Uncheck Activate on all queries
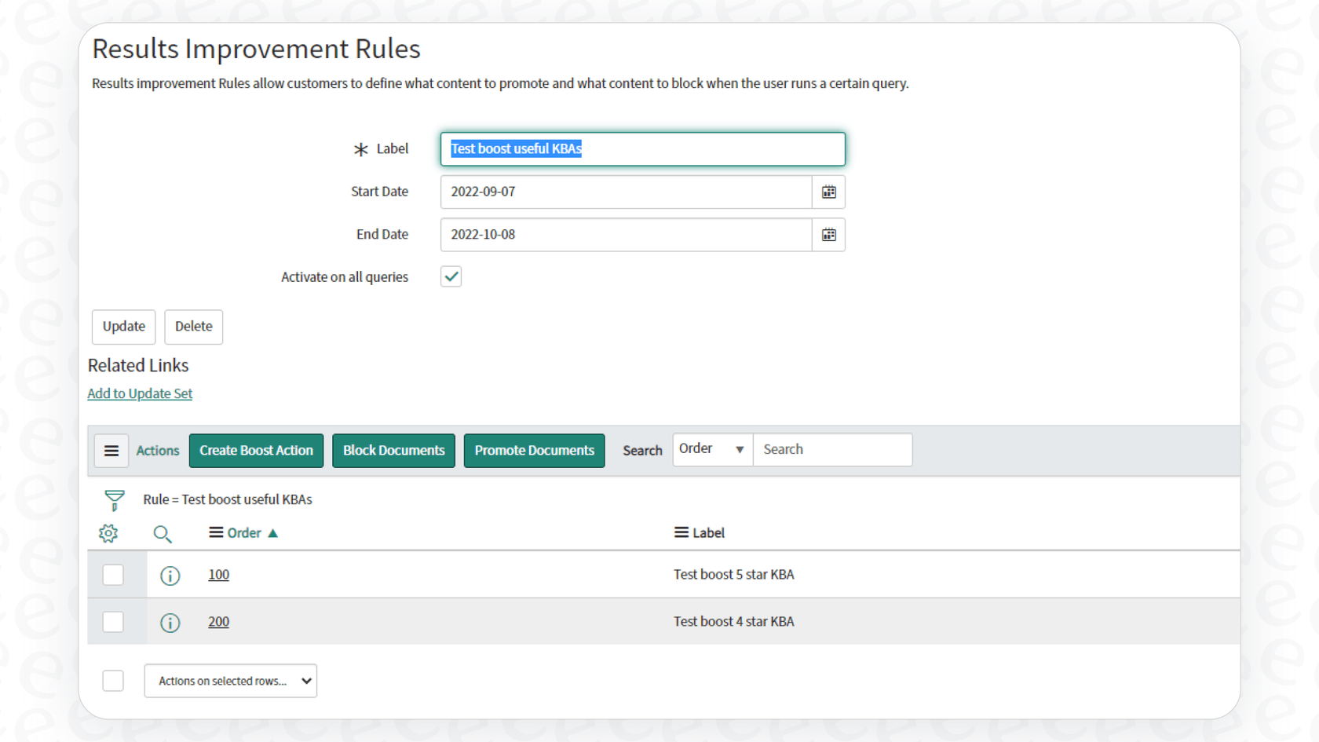The height and width of the screenshot is (742, 1319). pyautogui.click(x=451, y=276)
